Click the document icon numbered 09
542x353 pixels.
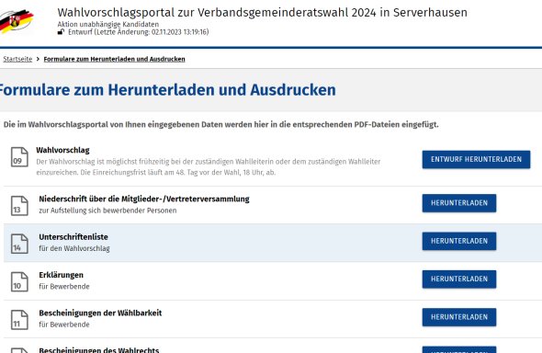(x=19, y=157)
